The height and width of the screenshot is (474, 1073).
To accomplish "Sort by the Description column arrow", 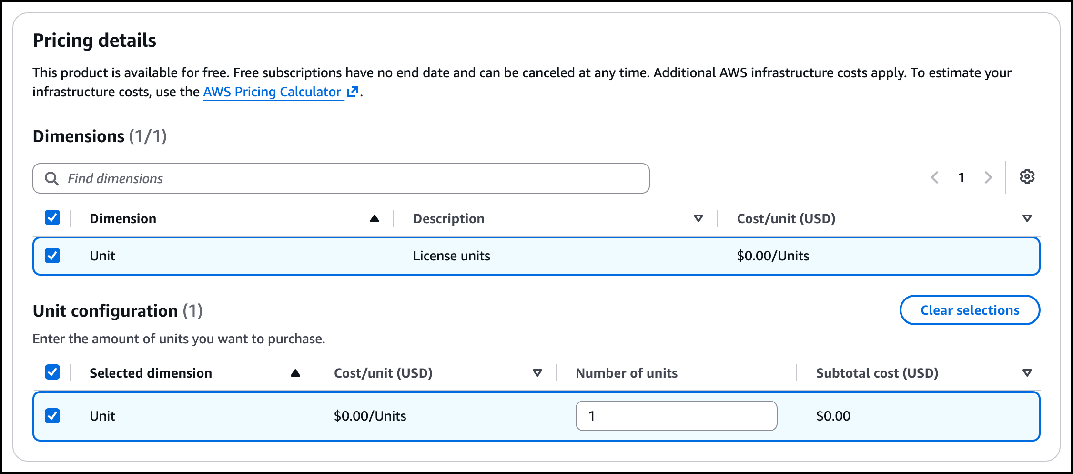I will [x=698, y=218].
